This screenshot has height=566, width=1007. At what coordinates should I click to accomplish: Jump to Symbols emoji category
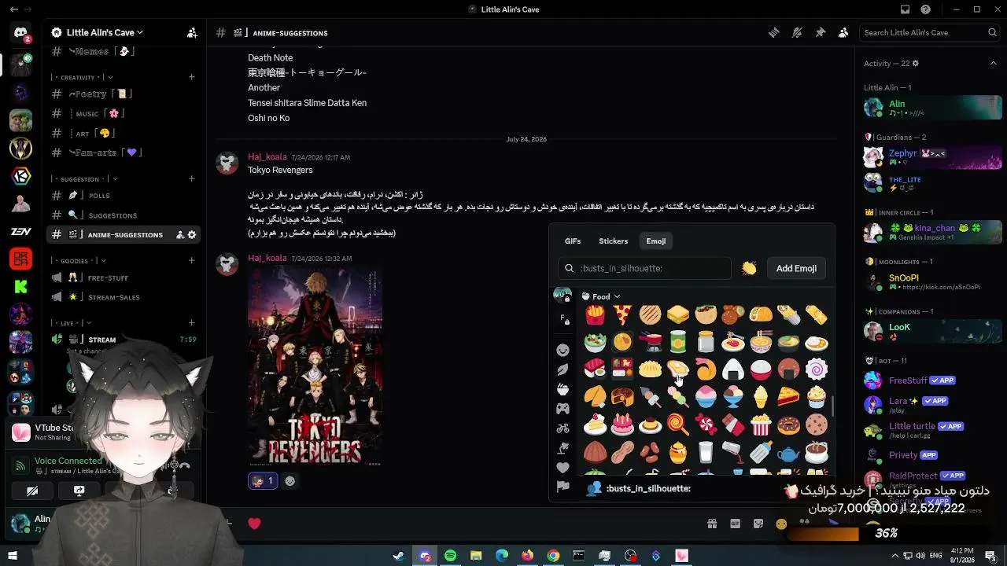tap(563, 468)
